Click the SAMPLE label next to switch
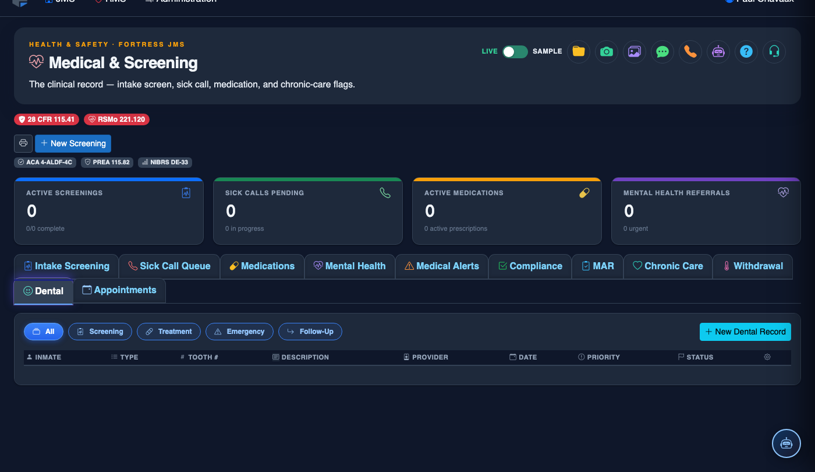This screenshot has height=472, width=815. [x=547, y=51]
